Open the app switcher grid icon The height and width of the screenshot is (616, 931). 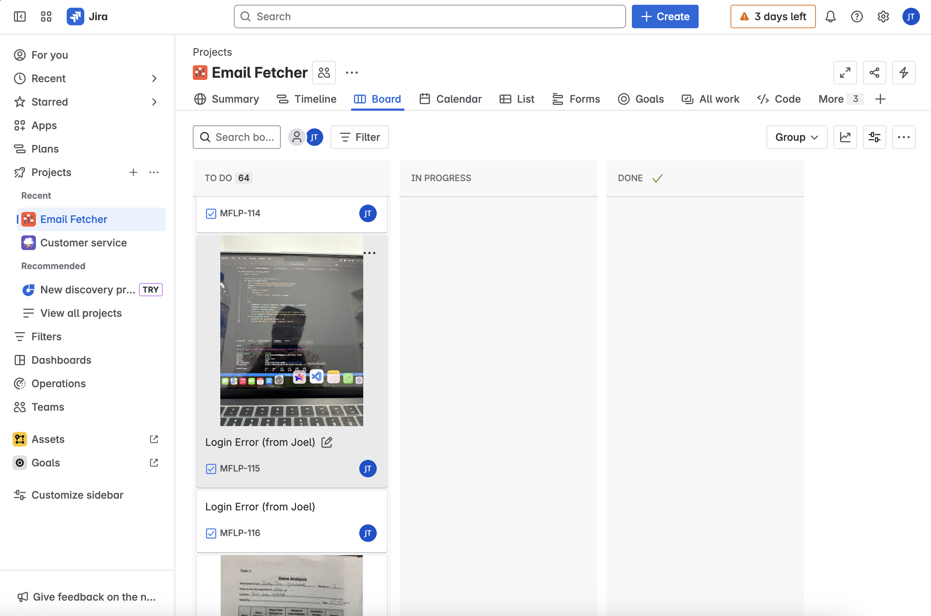click(x=46, y=16)
